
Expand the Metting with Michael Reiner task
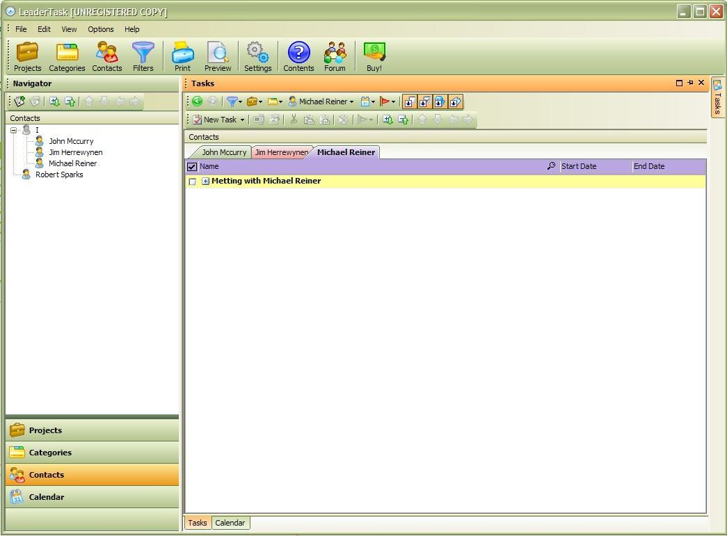(x=205, y=181)
